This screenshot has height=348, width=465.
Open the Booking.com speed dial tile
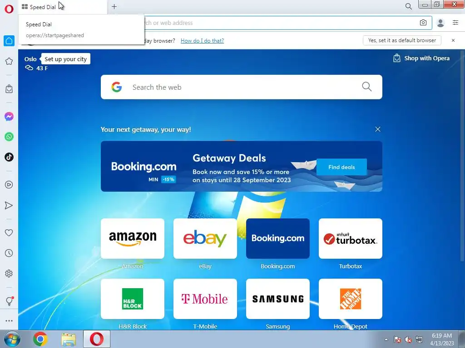tap(278, 238)
